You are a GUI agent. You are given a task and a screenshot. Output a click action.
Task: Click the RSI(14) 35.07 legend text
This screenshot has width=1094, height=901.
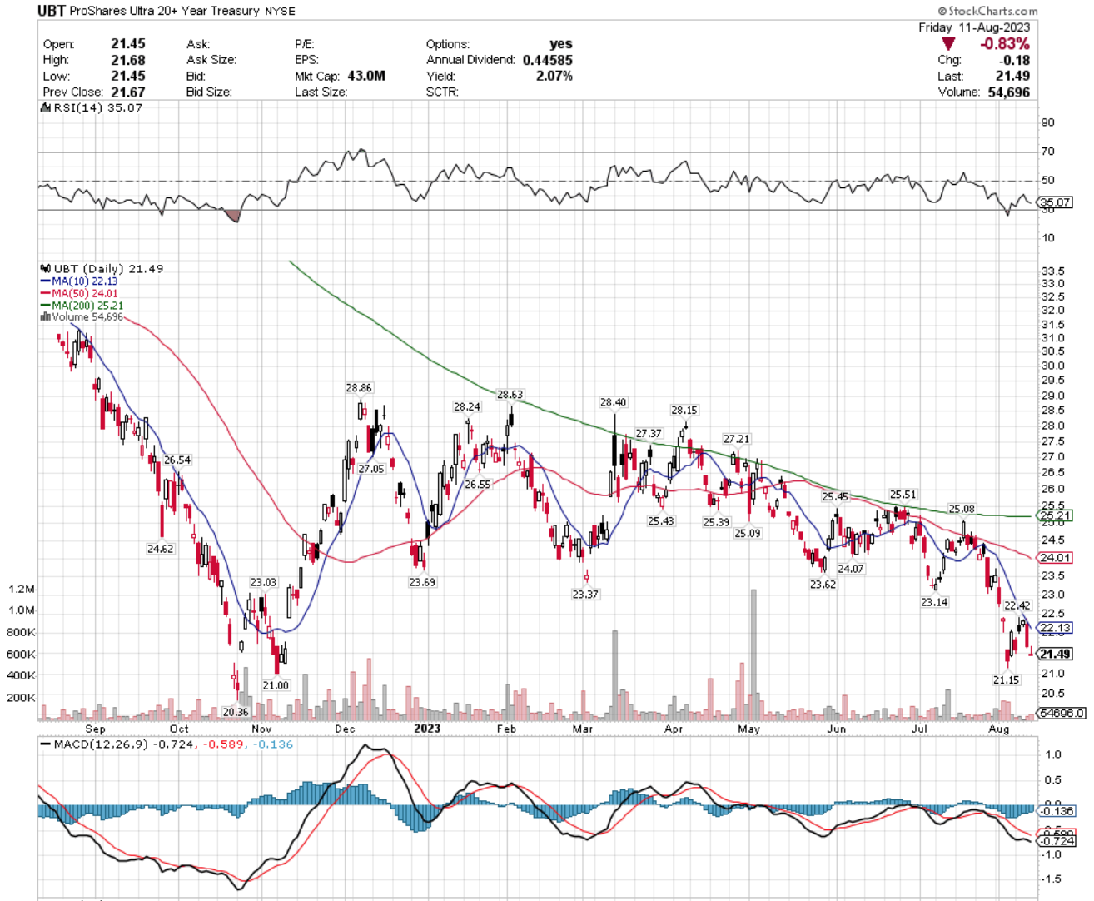[x=97, y=108]
